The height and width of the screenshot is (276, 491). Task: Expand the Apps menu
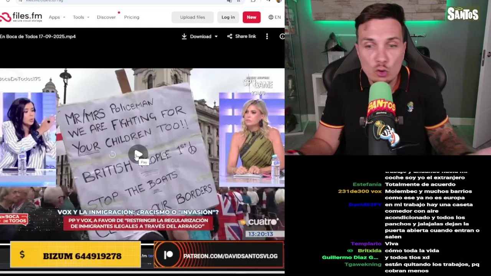57,17
